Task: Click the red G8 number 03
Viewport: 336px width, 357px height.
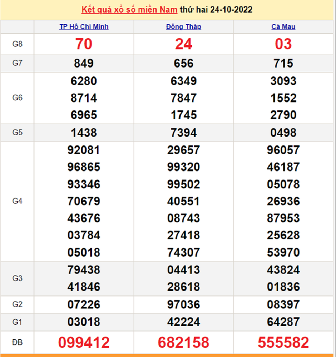Action: [x=283, y=44]
